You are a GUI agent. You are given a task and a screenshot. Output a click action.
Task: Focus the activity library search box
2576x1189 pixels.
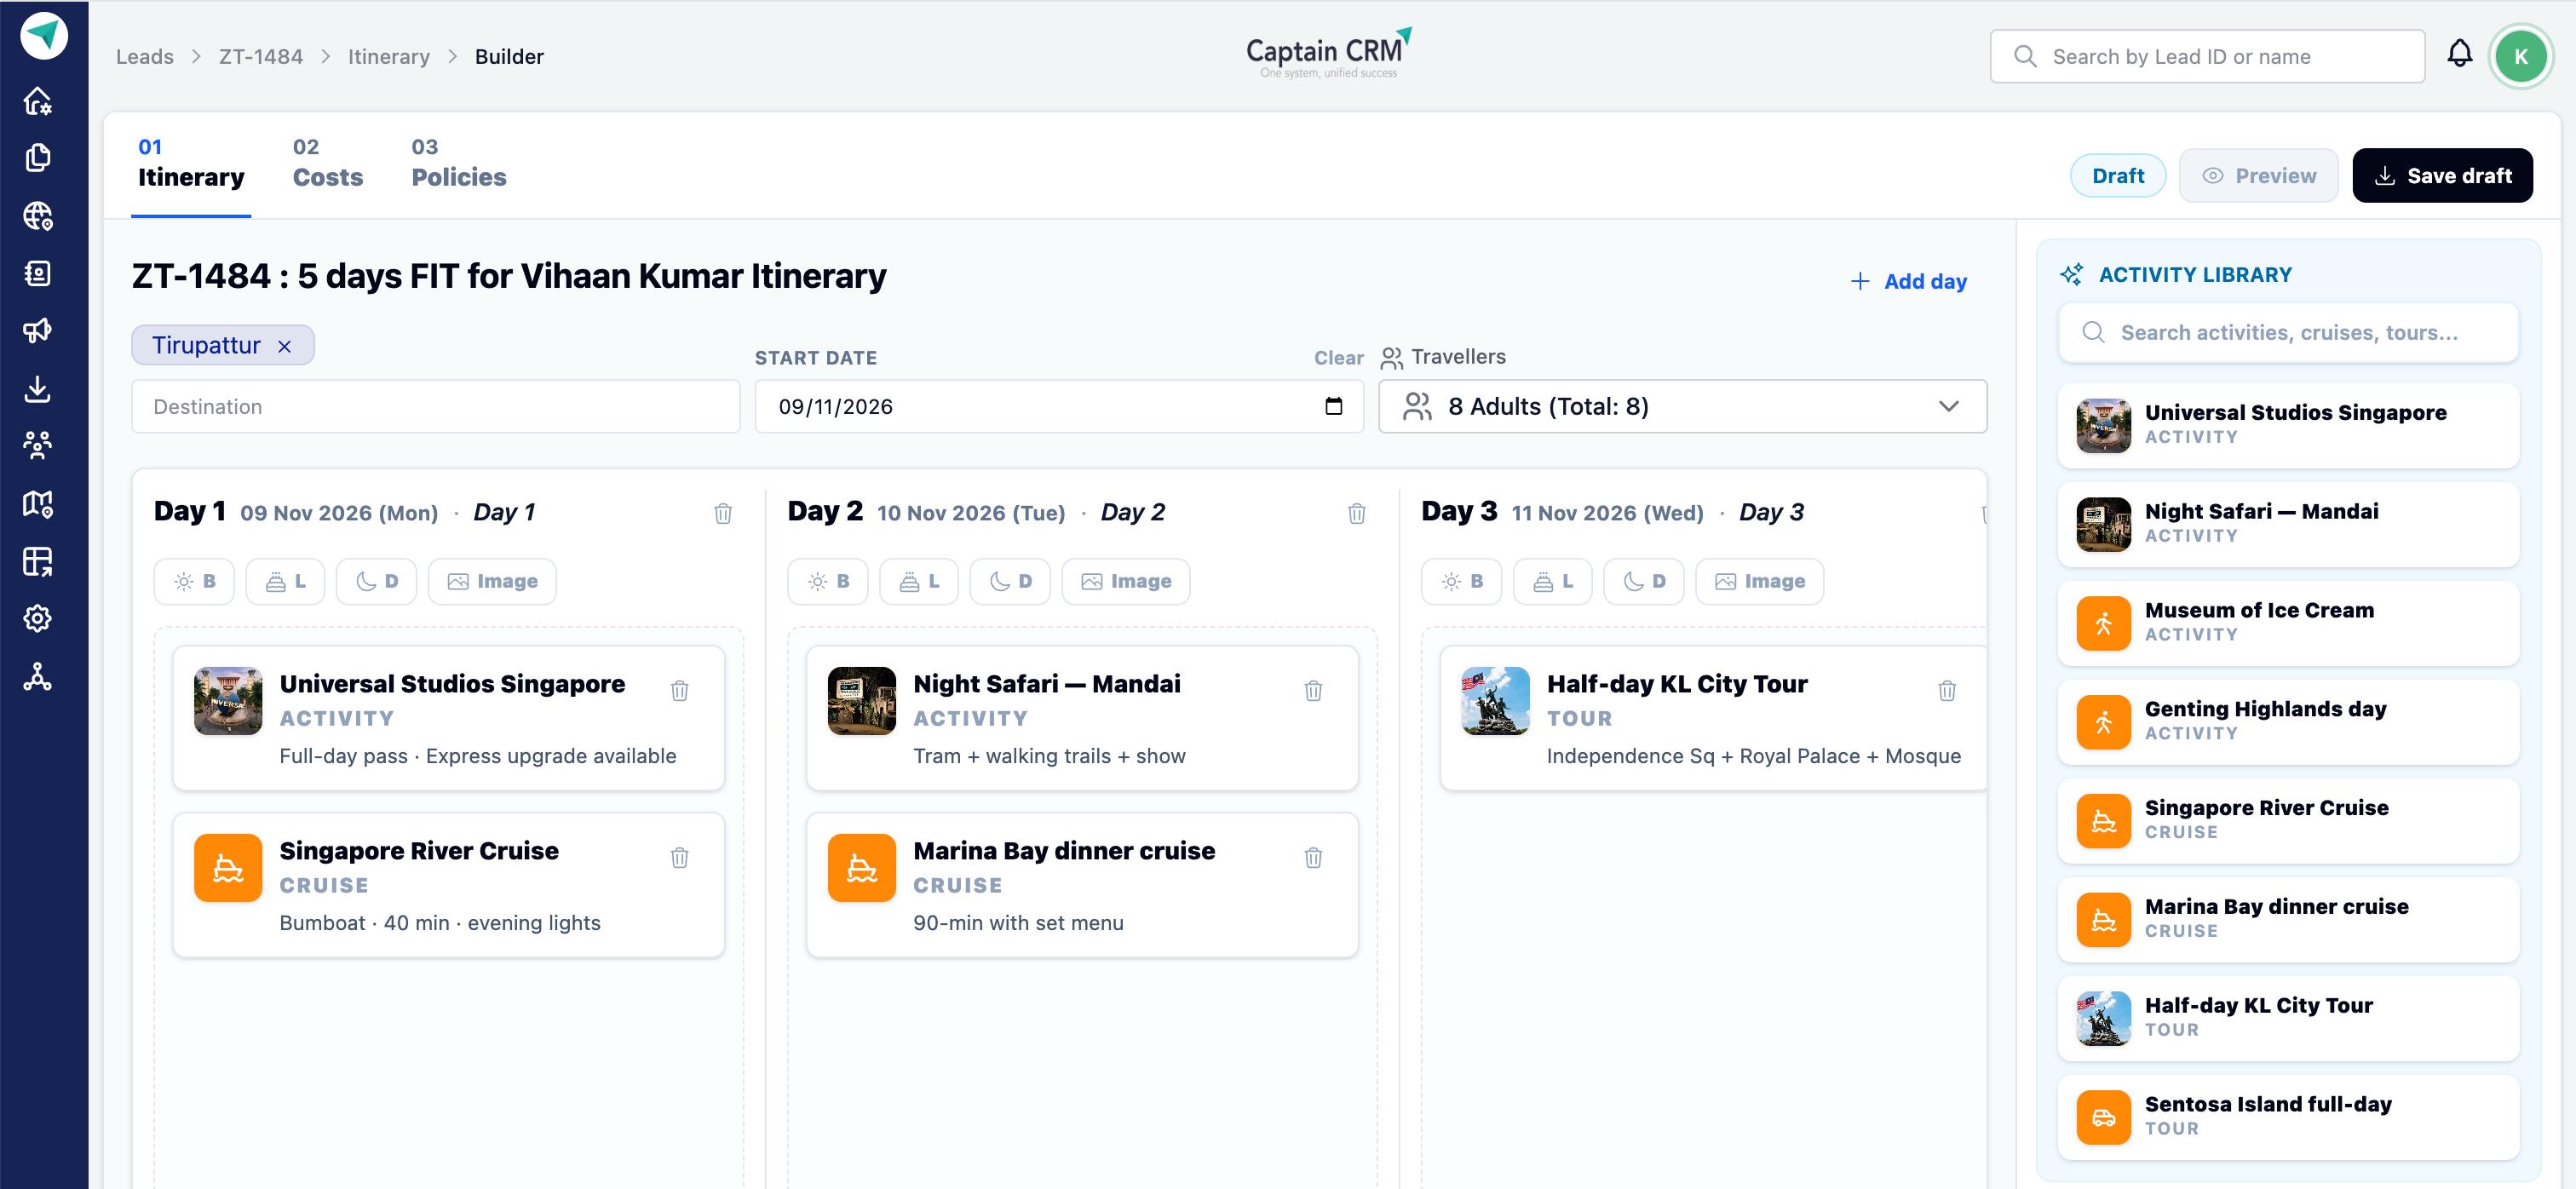pos(2288,332)
